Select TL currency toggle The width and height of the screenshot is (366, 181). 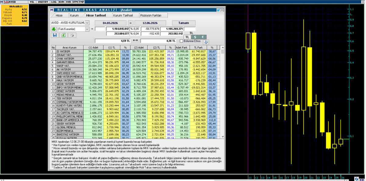(x=188, y=37)
